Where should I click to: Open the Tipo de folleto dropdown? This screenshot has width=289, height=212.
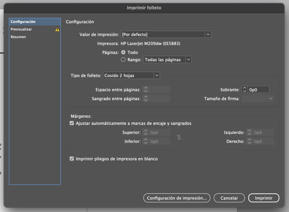[x=132, y=76]
